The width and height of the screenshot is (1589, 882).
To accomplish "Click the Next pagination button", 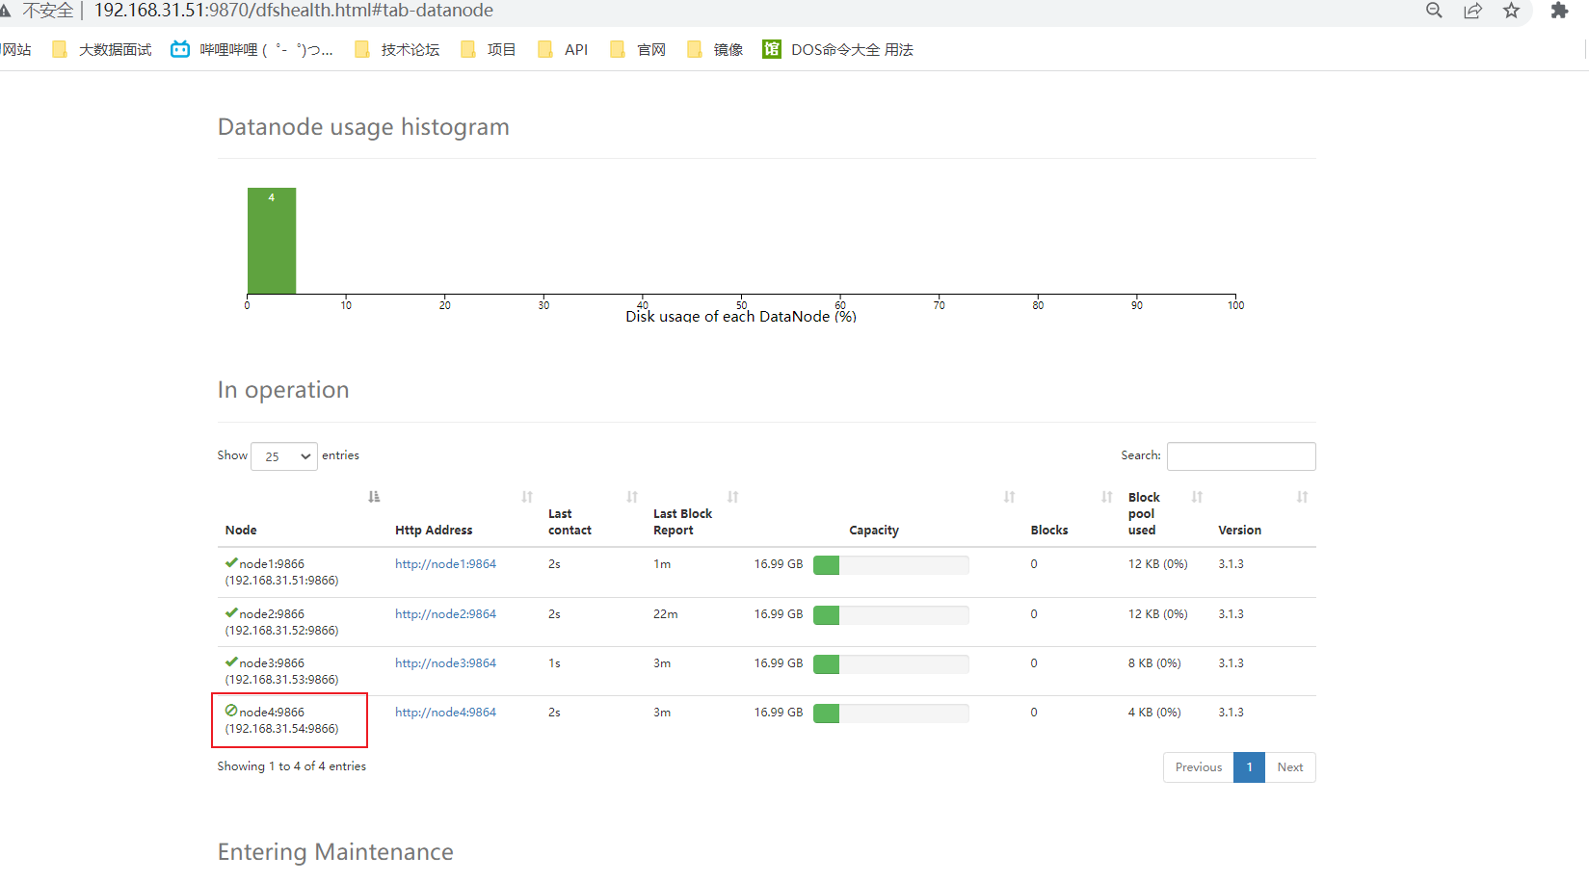I will click(x=1289, y=767).
